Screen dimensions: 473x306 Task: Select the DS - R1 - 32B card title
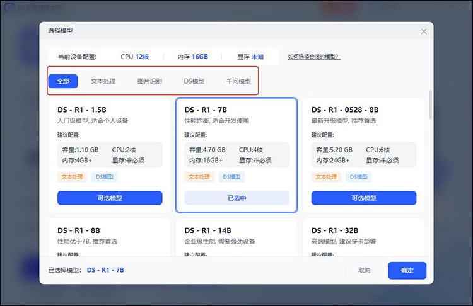(335, 230)
